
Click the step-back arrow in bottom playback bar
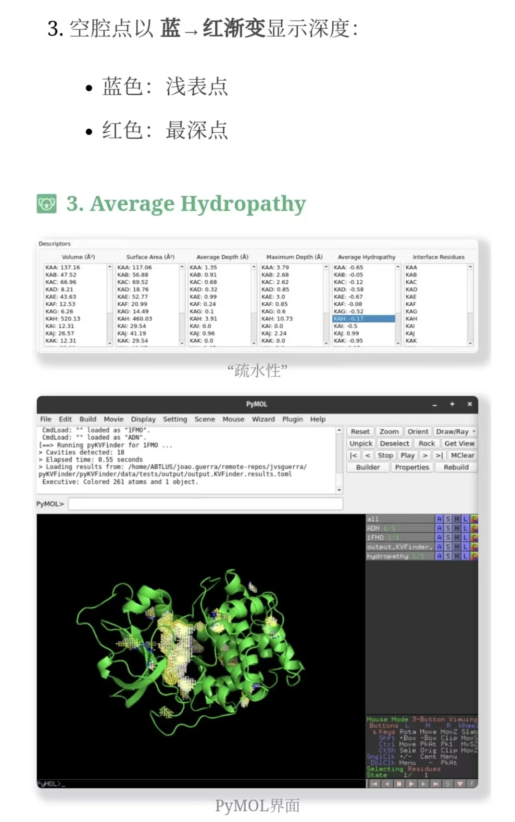[x=387, y=784]
